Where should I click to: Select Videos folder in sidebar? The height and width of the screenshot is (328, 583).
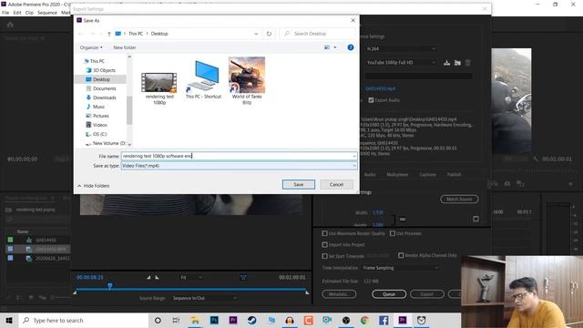coord(99,125)
